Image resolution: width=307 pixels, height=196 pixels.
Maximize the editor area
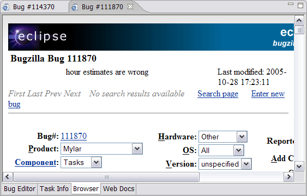click(300, 5)
